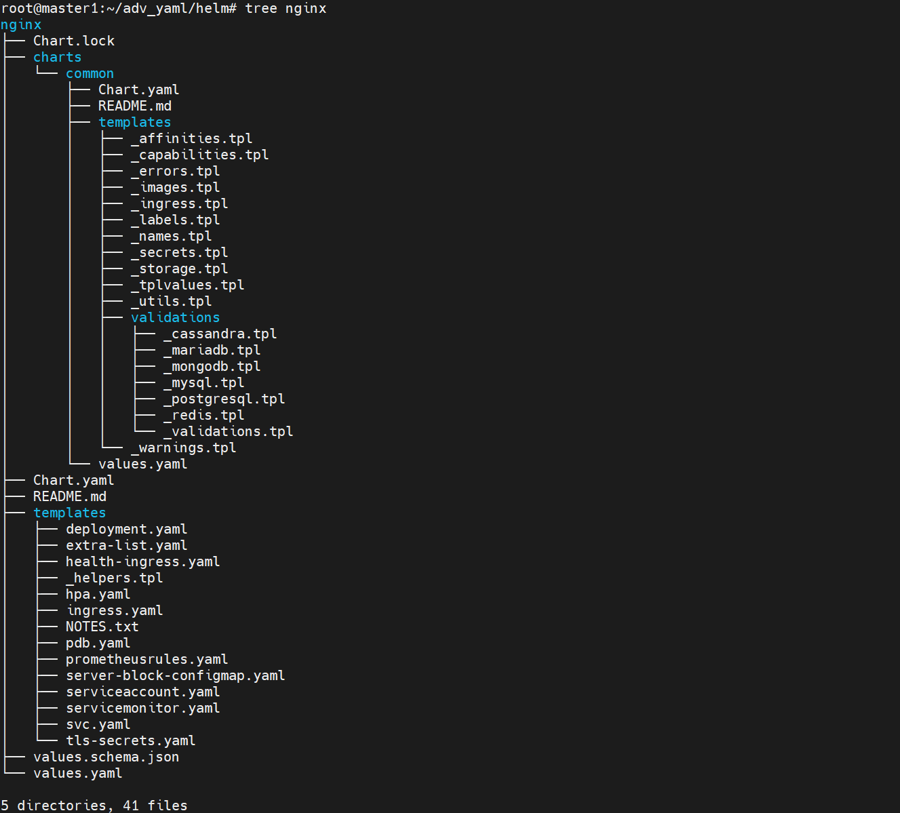Select 'README.md' listed above 'templates' in common
This screenshot has width=900, height=813.
click(x=134, y=106)
